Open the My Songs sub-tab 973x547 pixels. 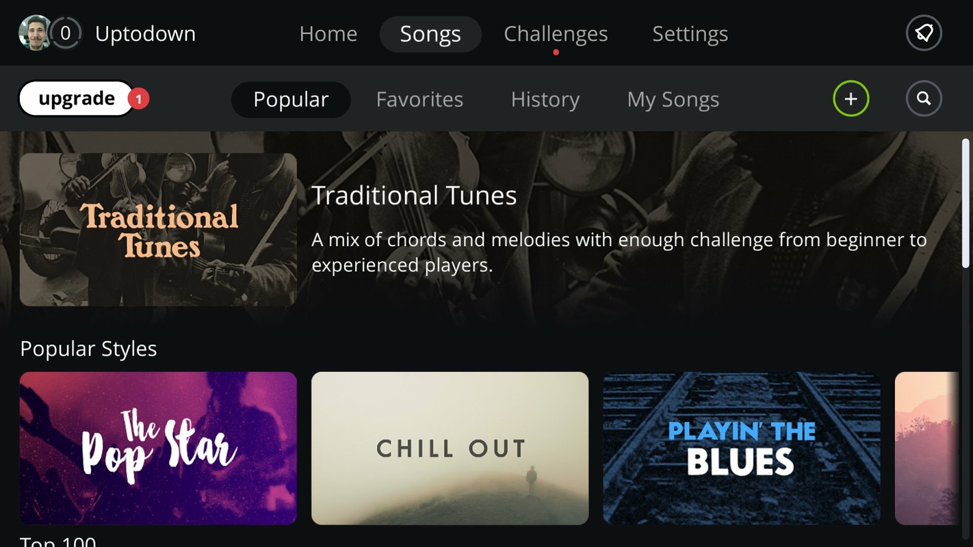click(x=673, y=99)
